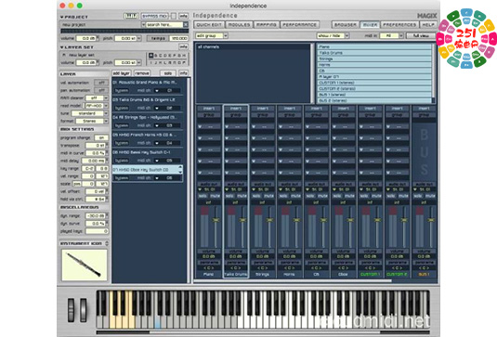Select the All Strings Spc layer

pyautogui.click(x=147, y=117)
